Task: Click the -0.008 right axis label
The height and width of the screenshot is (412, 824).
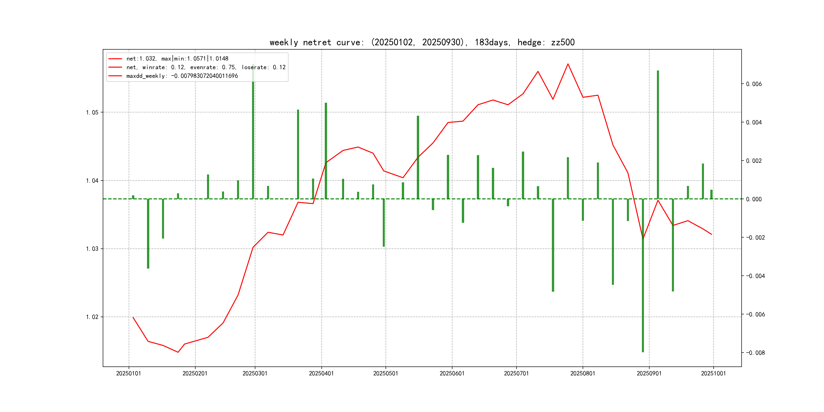Action: click(755, 353)
